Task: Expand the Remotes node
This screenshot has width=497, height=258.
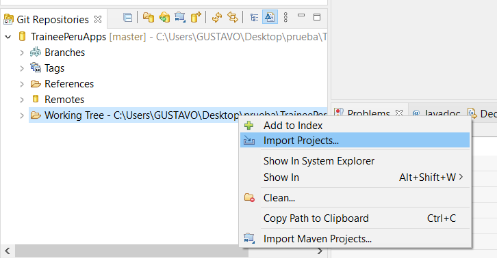Action: [22, 100]
